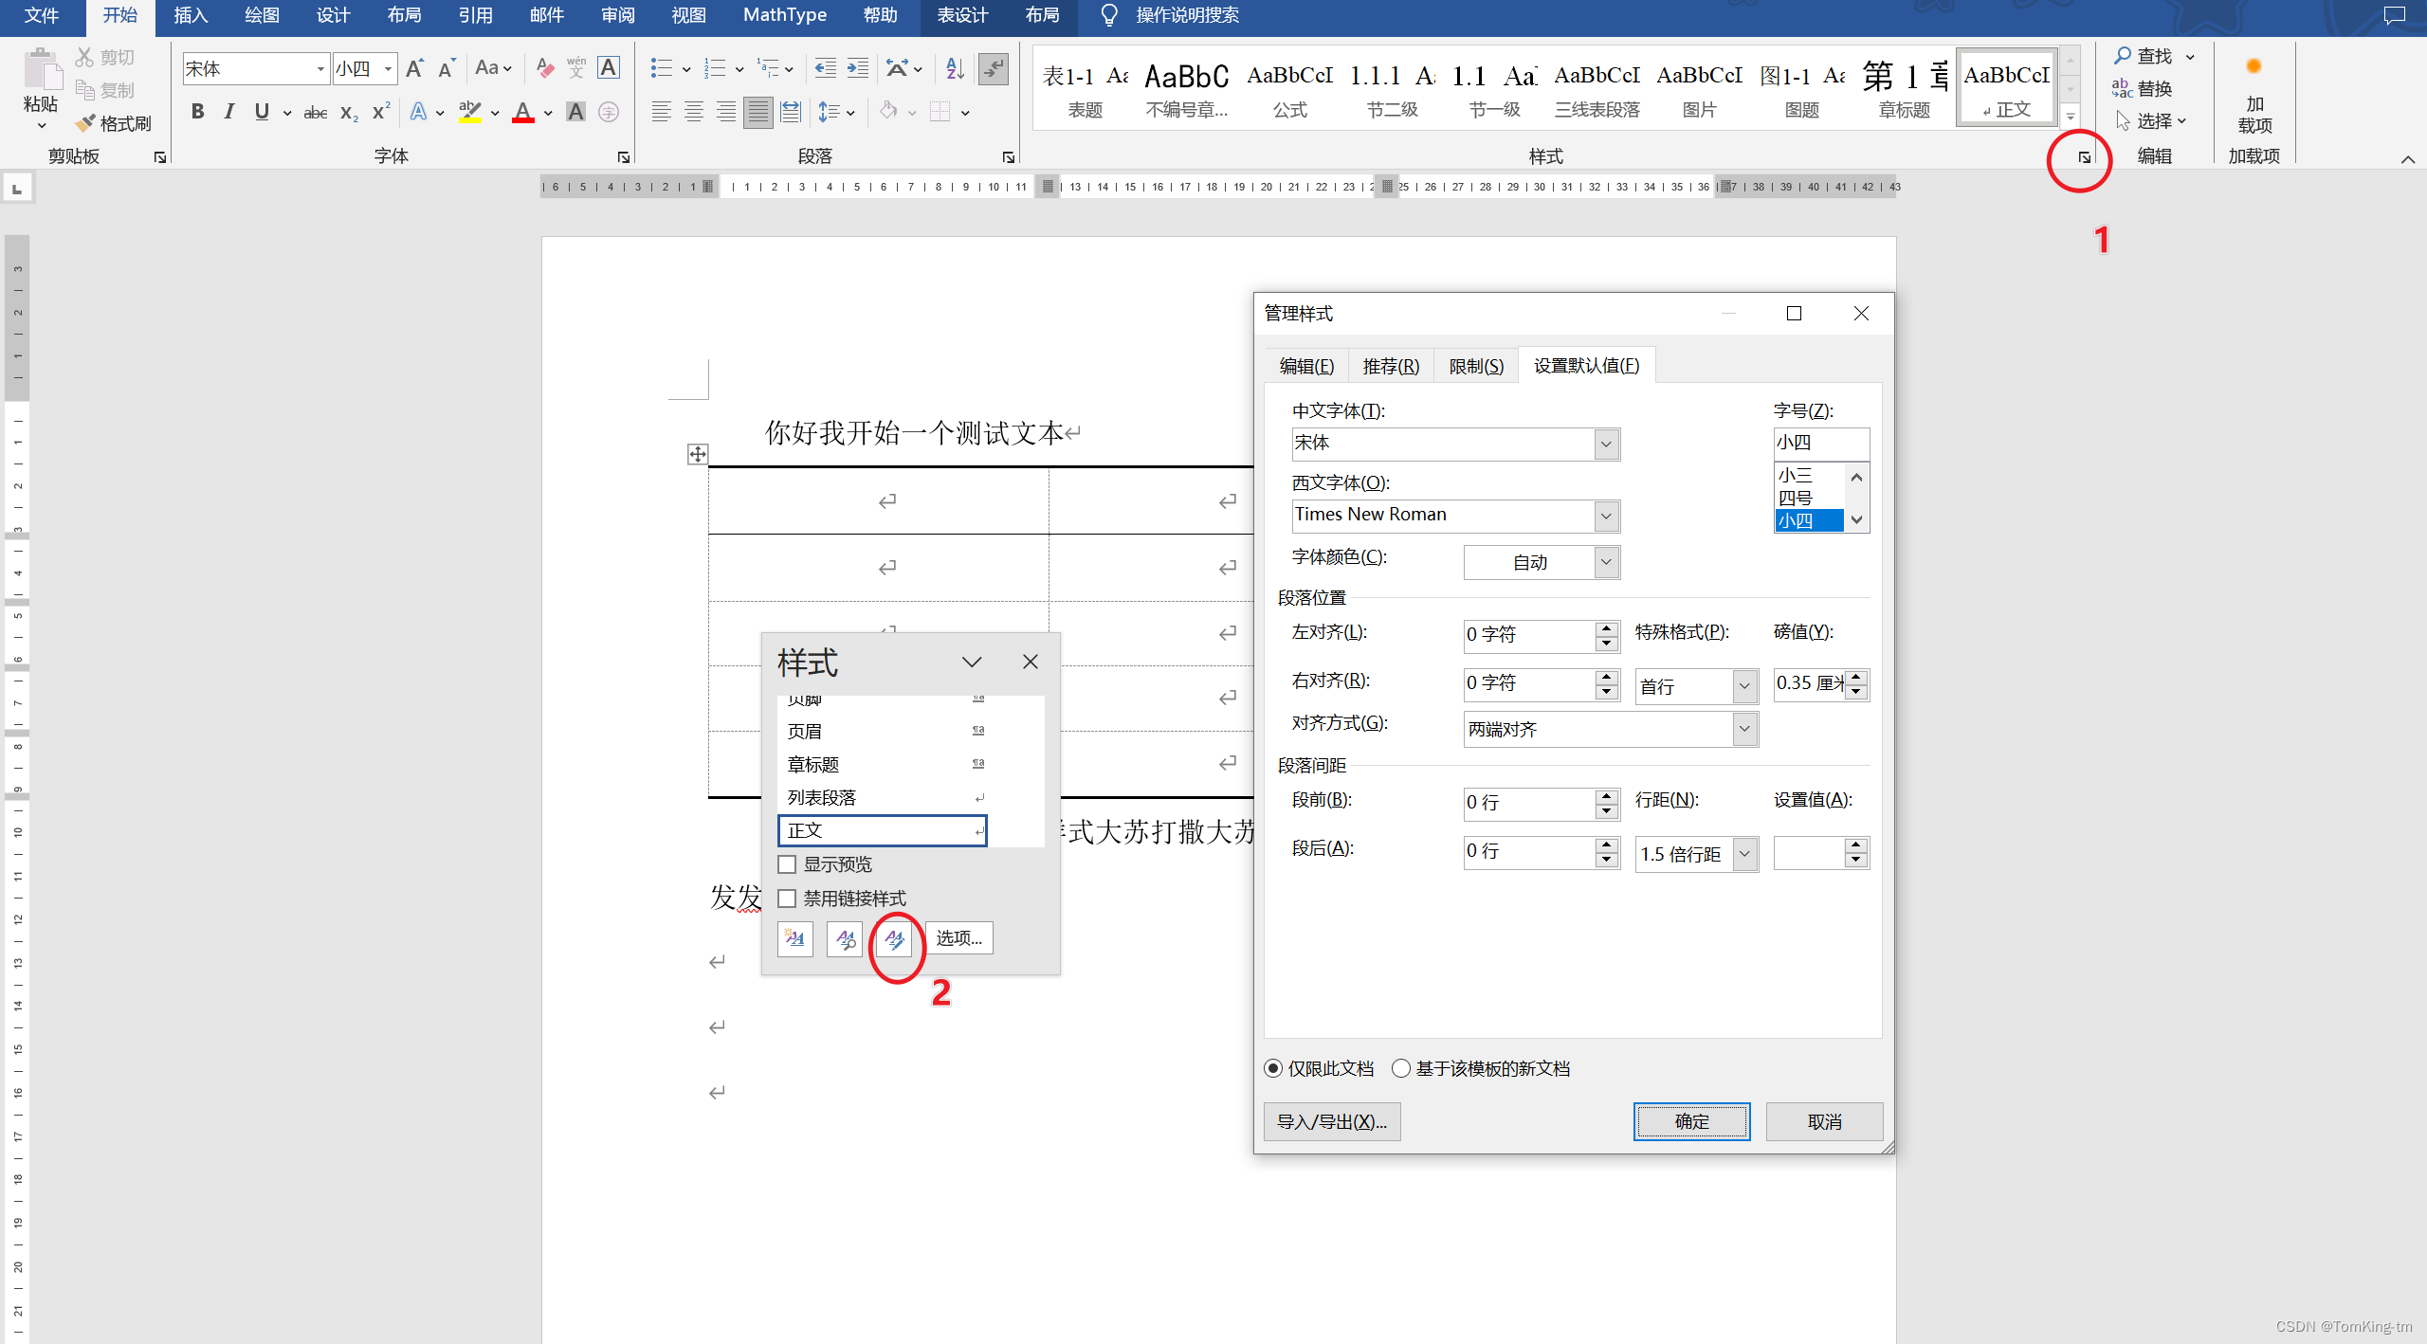The image size is (2427, 1344).
Task: Click 导入/导出 button in 管理样式
Action: 1333,1120
